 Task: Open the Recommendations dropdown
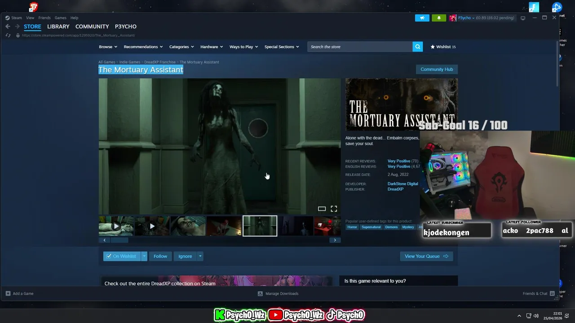pyautogui.click(x=143, y=47)
